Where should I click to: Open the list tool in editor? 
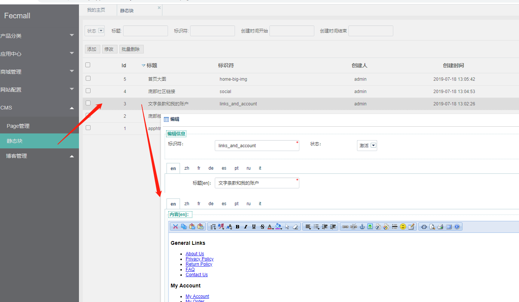[316, 226]
